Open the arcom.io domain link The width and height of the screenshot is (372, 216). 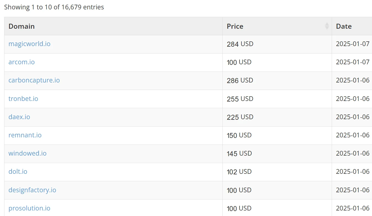(22, 62)
